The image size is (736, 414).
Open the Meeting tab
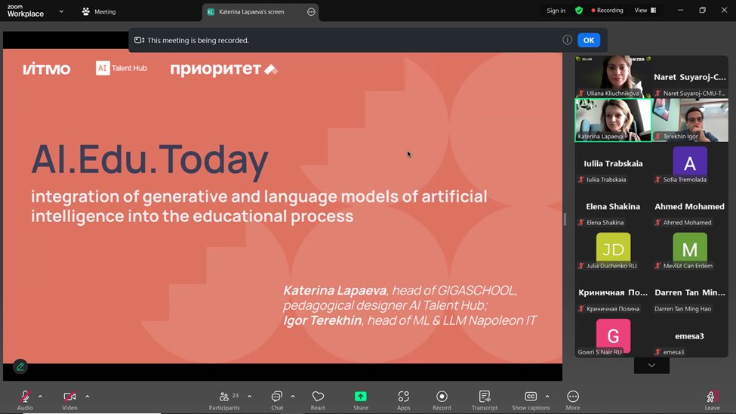pos(99,12)
